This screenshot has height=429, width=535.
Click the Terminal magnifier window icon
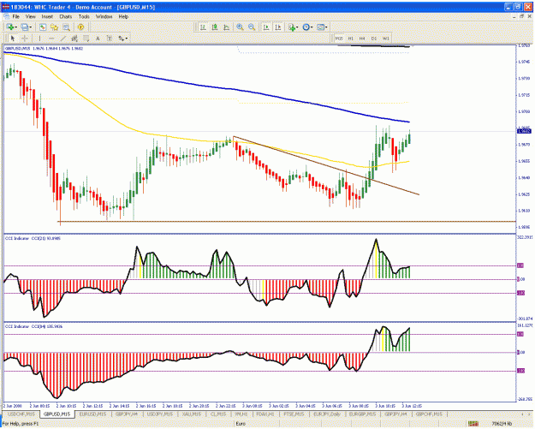click(x=66, y=27)
